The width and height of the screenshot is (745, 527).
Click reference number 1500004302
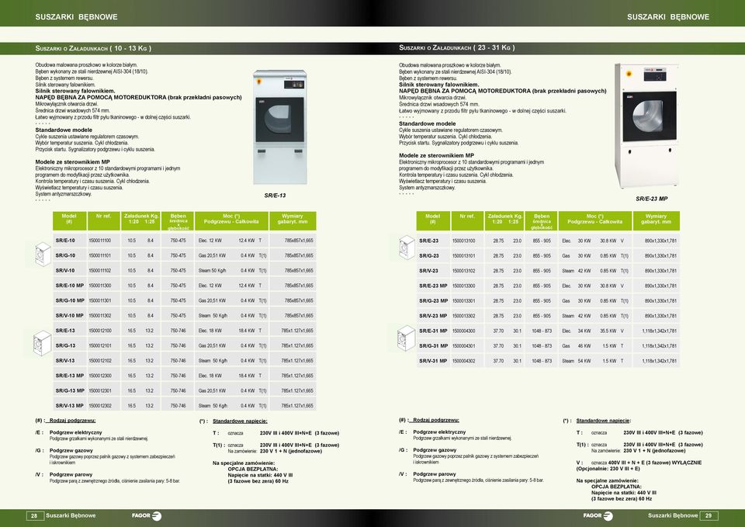[464, 361]
